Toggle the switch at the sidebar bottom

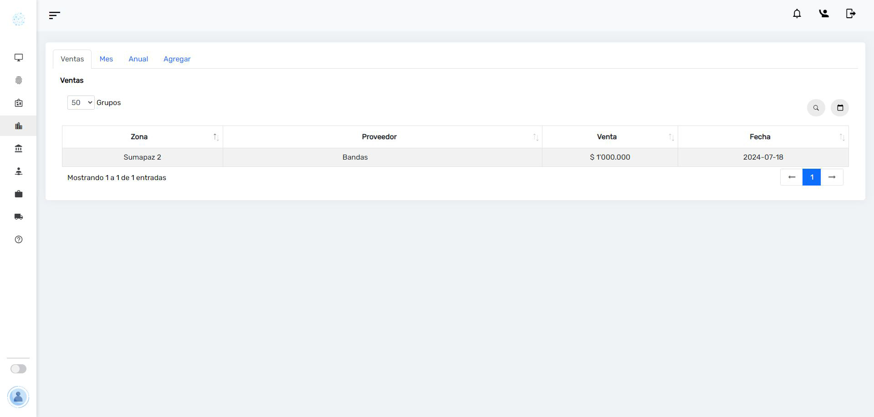[18, 369]
